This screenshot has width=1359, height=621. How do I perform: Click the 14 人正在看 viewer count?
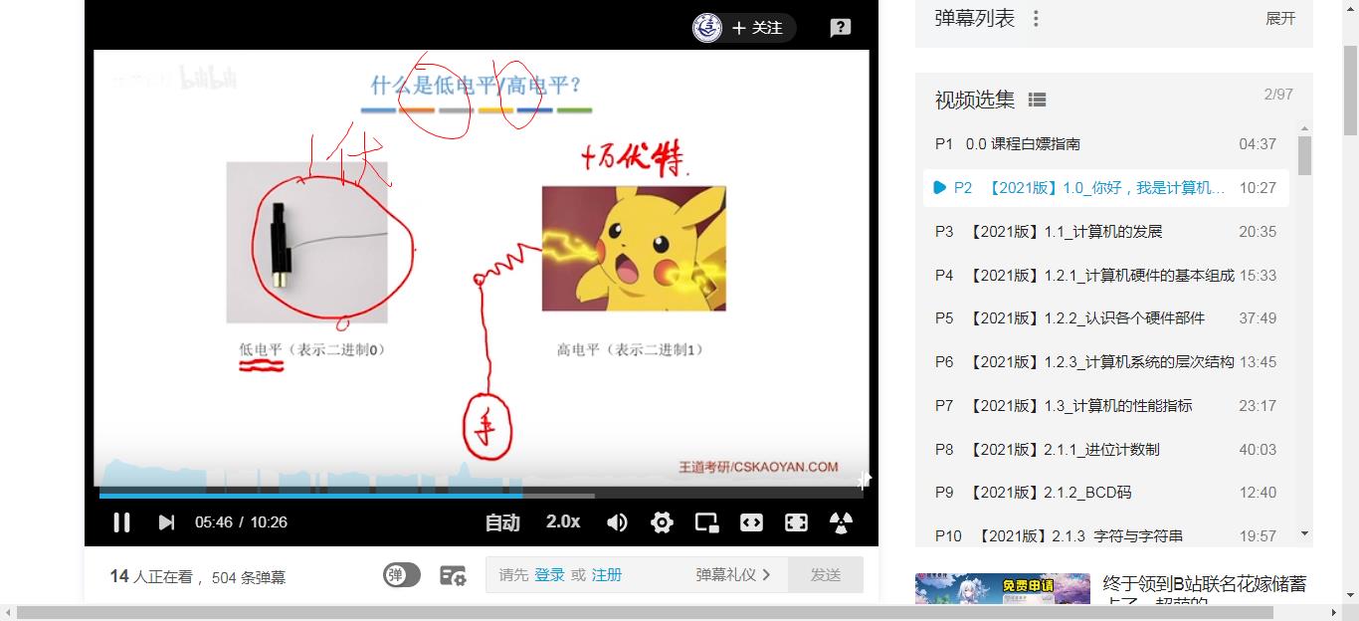click(x=153, y=576)
